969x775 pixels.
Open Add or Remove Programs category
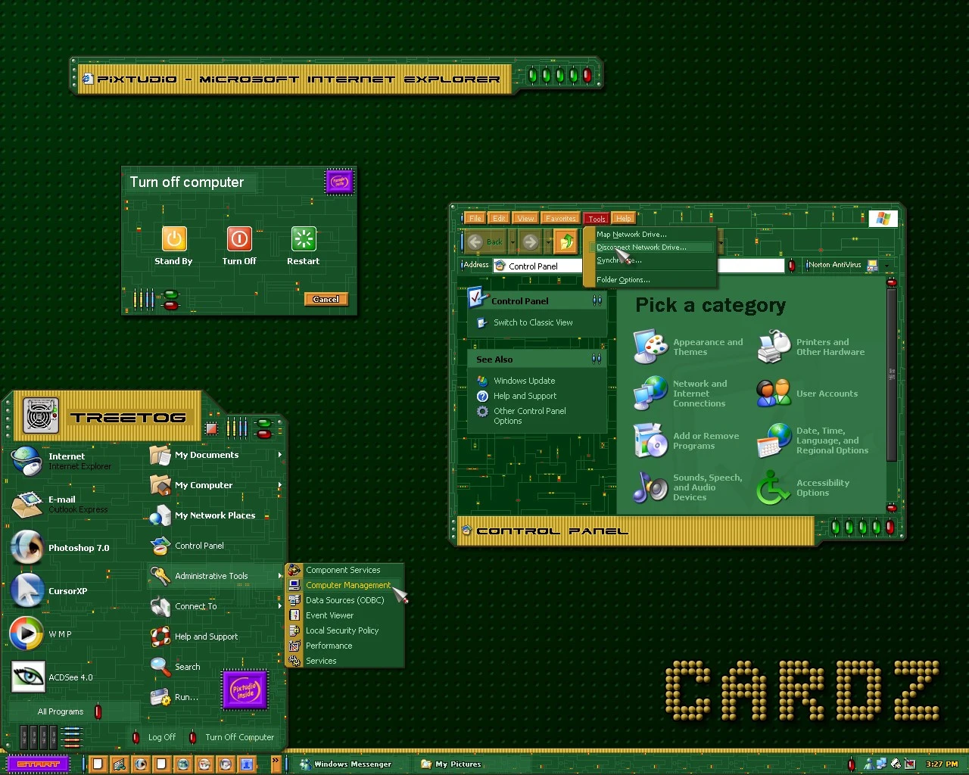pos(687,440)
